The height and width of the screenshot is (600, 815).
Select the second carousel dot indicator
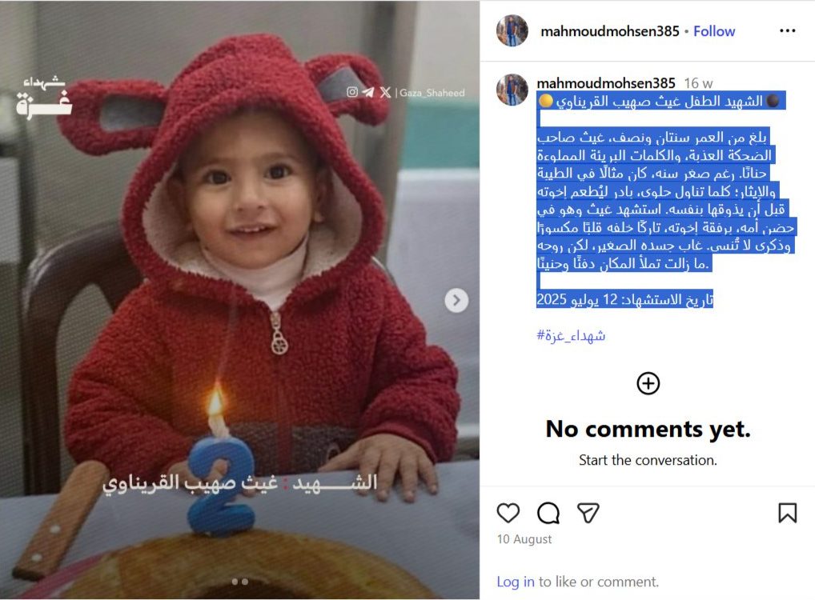point(245,582)
